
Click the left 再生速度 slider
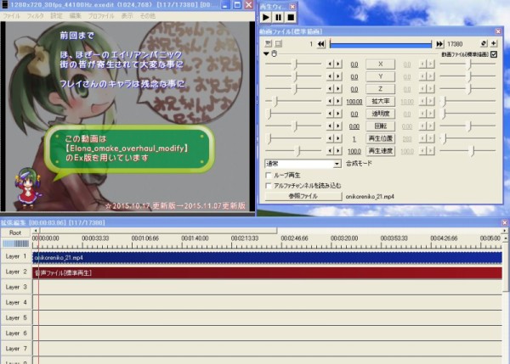pos(293,151)
